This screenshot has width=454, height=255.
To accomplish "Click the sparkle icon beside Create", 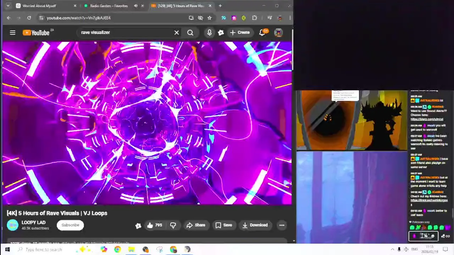I will point(221,33).
